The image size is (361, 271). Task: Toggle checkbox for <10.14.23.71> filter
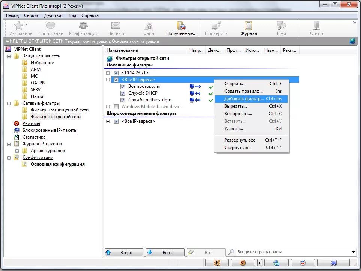point(116,73)
